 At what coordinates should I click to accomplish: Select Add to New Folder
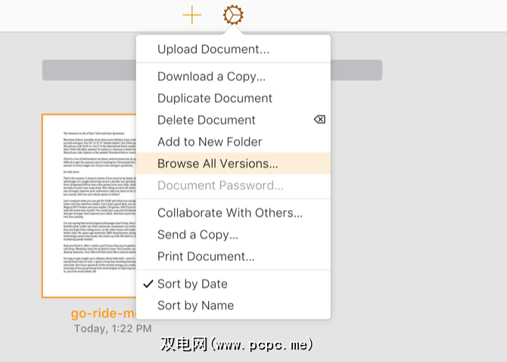pyautogui.click(x=210, y=141)
